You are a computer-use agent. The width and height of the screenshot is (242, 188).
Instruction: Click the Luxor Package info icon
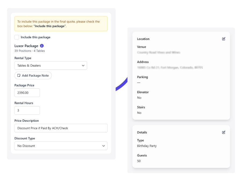click(42, 46)
